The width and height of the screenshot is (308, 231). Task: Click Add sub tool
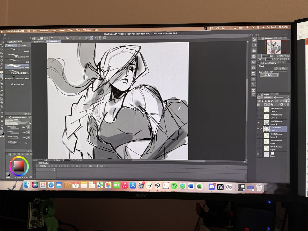coord(17,84)
